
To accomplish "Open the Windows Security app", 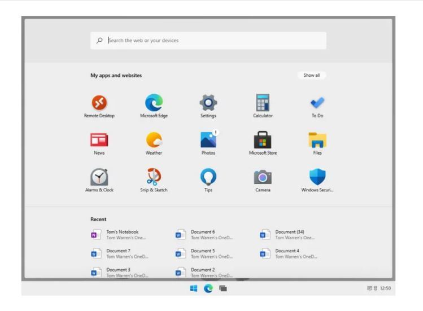I will 317,178.
